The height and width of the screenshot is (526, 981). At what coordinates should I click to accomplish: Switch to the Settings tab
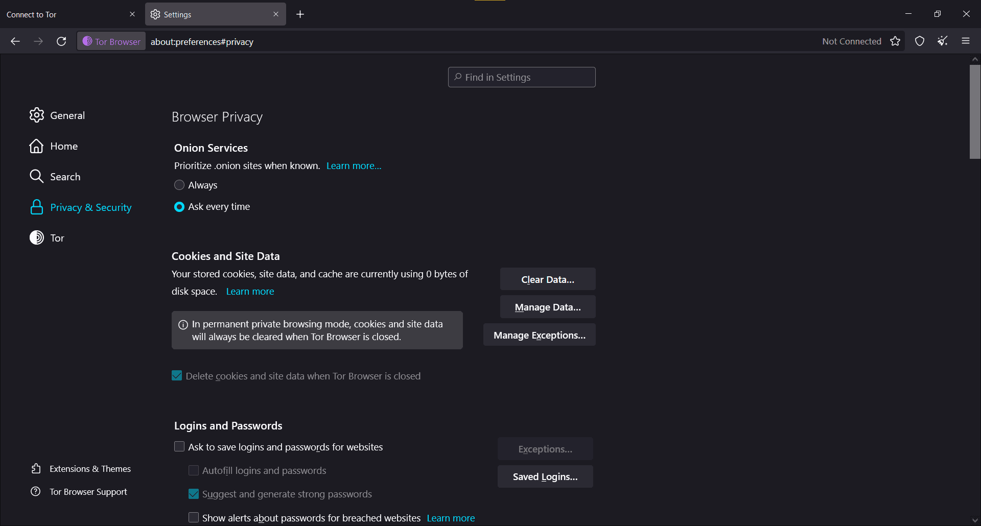(x=216, y=14)
